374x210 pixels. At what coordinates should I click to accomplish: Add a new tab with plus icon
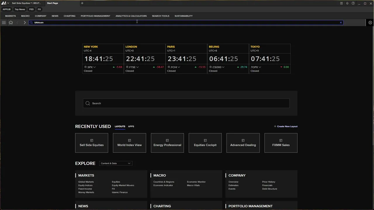click(82, 3)
